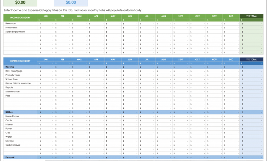Click the YTD TOTAL cell for Freelance
This screenshot has width=267, height=161.
[x=251, y=23]
